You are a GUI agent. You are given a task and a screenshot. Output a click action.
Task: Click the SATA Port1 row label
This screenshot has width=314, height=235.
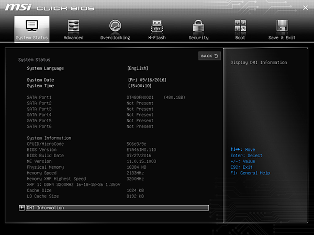pos(39,97)
